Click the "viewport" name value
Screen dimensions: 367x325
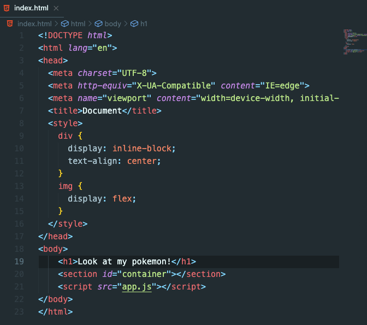(x=127, y=98)
